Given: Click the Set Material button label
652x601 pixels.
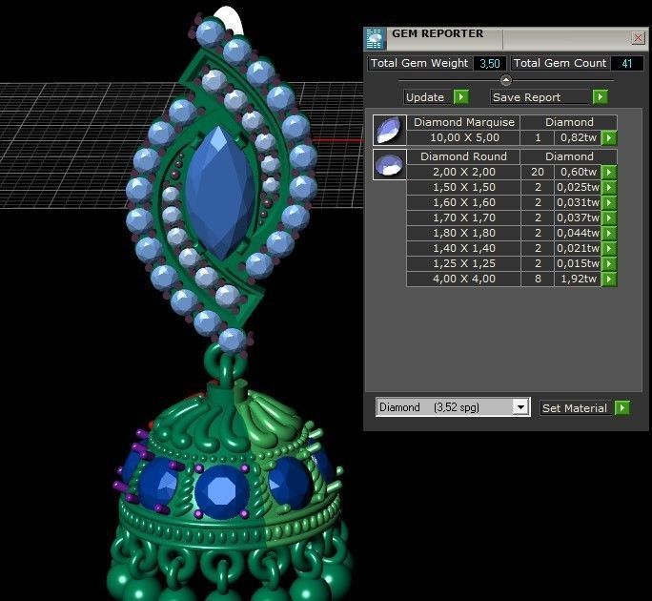Looking at the screenshot, I should coord(574,408).
